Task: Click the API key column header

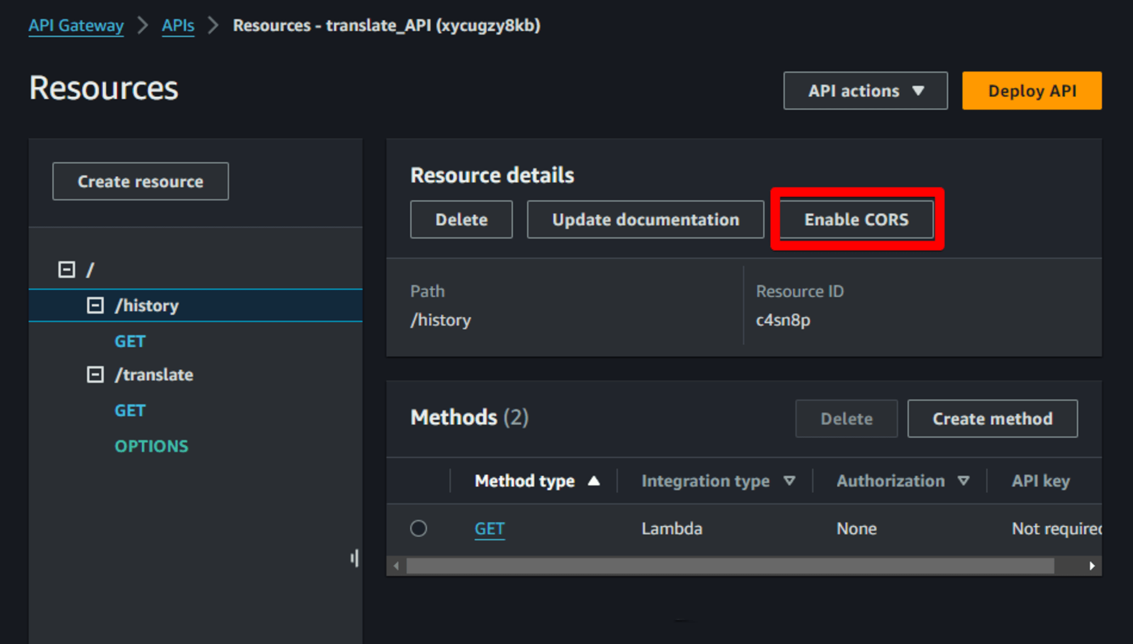Action: click(1041, 481)
